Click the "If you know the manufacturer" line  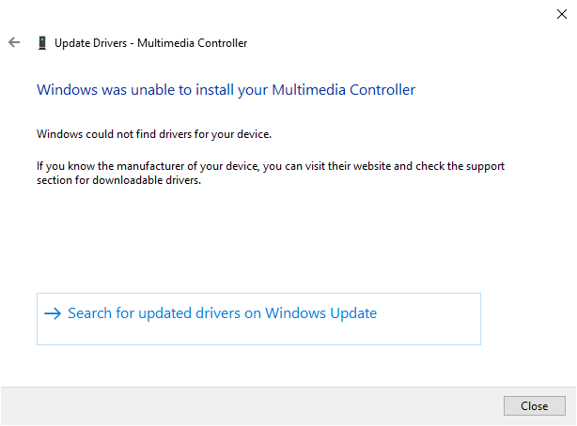pos(271,166)
